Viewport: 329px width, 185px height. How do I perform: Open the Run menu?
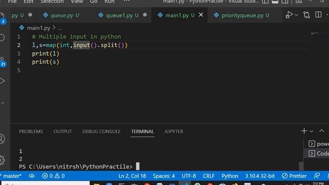coord(109,2)
